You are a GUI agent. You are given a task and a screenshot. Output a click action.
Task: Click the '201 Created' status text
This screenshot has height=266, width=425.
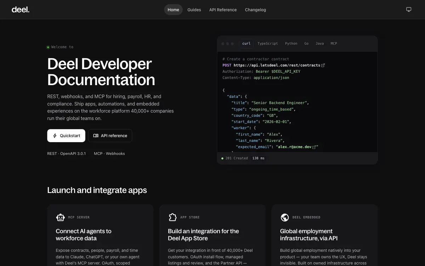pos(237,158)
